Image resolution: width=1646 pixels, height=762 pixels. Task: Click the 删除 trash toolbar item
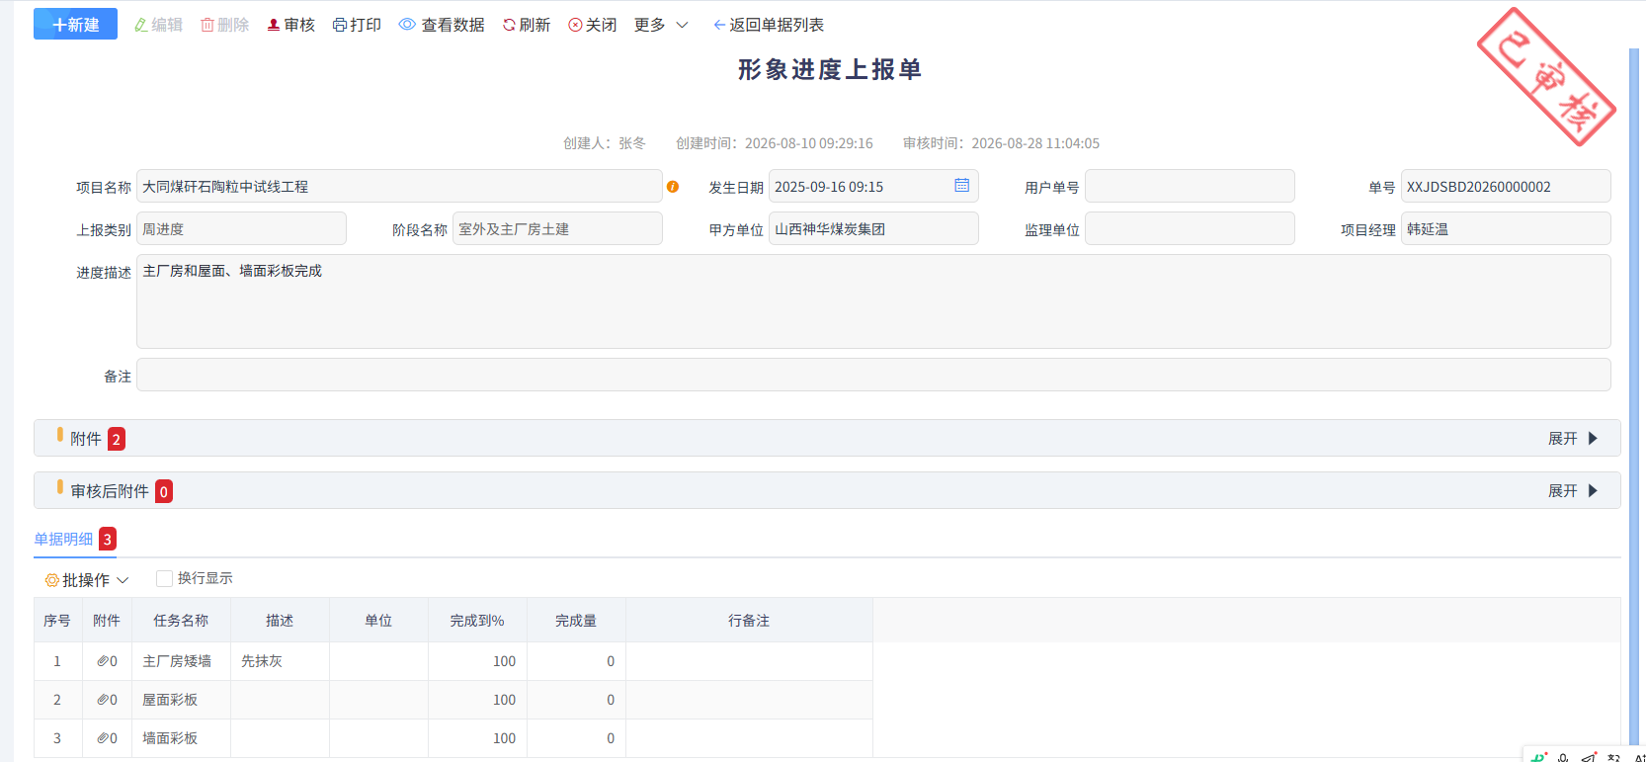pyautogui.click(x=224, y=25)
